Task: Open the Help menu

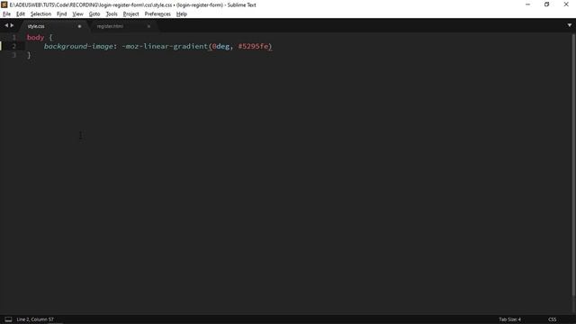Action: point(182,14)
